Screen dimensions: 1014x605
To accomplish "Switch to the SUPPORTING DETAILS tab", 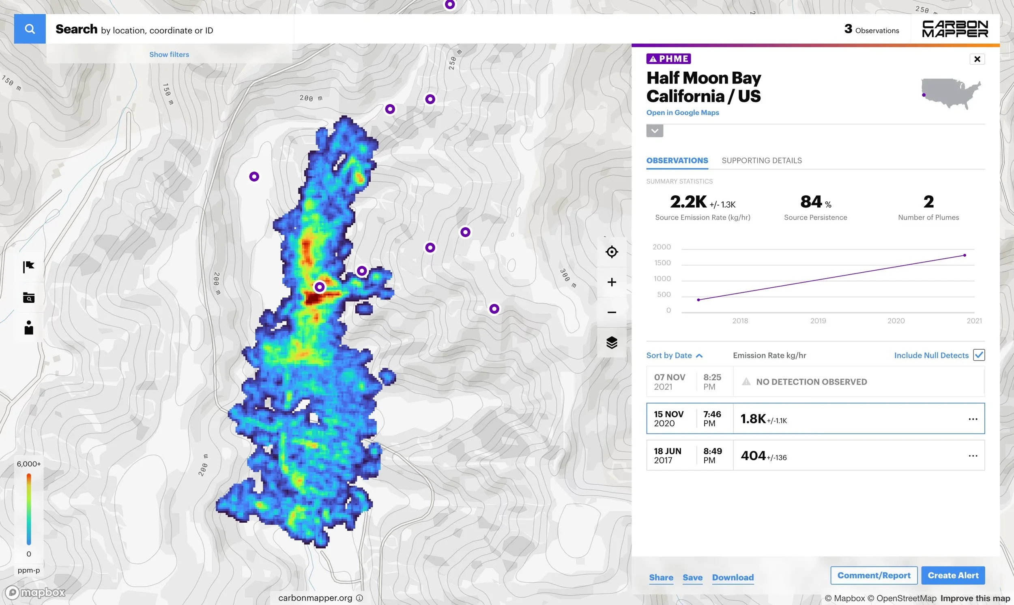I will pos(761,160).
